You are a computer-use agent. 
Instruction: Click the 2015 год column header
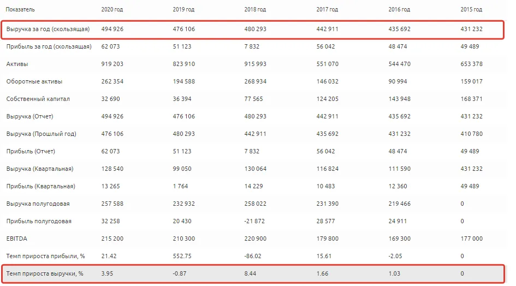[x=471, y=9]
